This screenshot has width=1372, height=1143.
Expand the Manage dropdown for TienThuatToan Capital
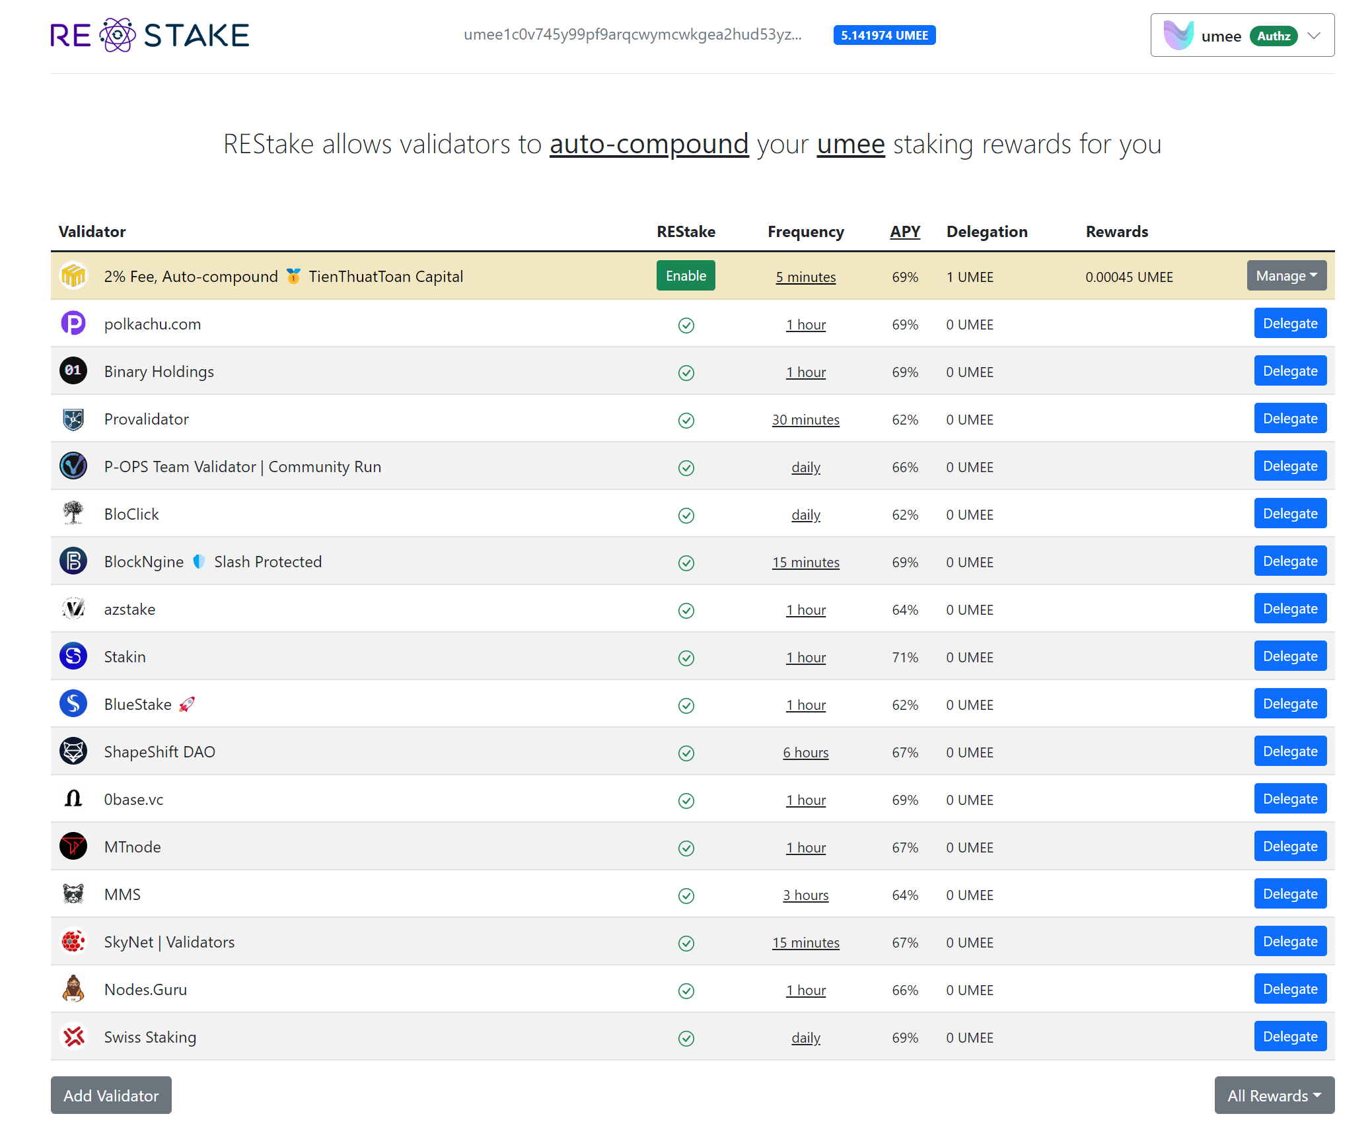click(x=1285, y=276)
